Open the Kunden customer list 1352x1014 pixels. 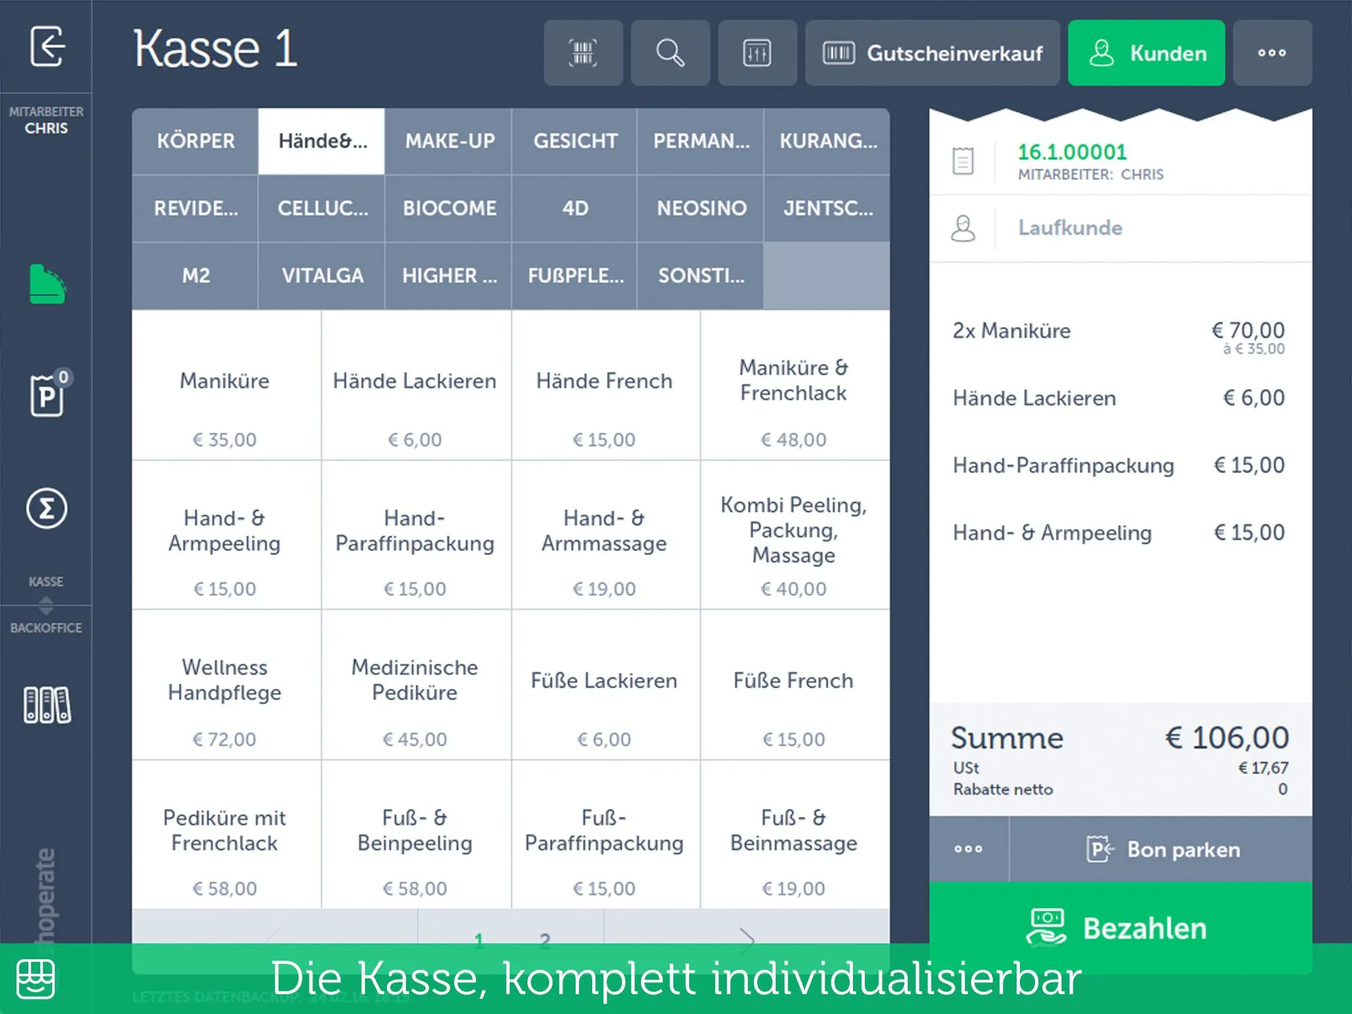pos(1146,53)
